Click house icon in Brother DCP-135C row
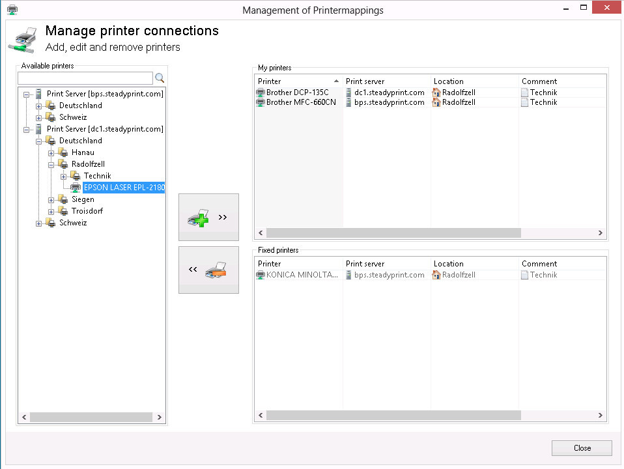The image size is (624, 469). 436,92
